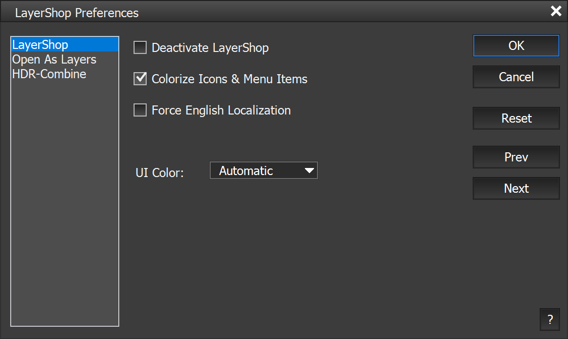Screen dimensions: 568x339
Task: Enable the Deactivate LayerShop checkbox
Action: (140, 48)
